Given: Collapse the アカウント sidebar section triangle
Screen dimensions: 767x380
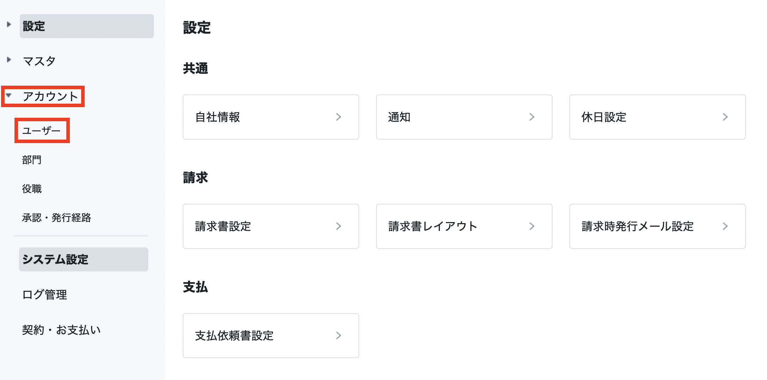Looking at the screenshot, I should pos(9,95).
